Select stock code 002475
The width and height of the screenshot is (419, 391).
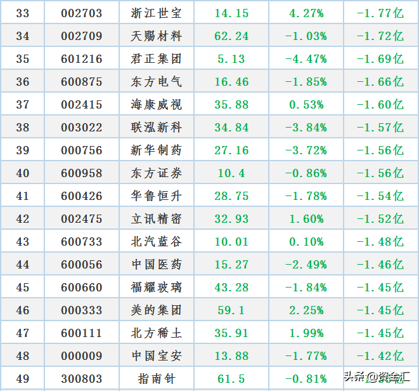(82, 219)
